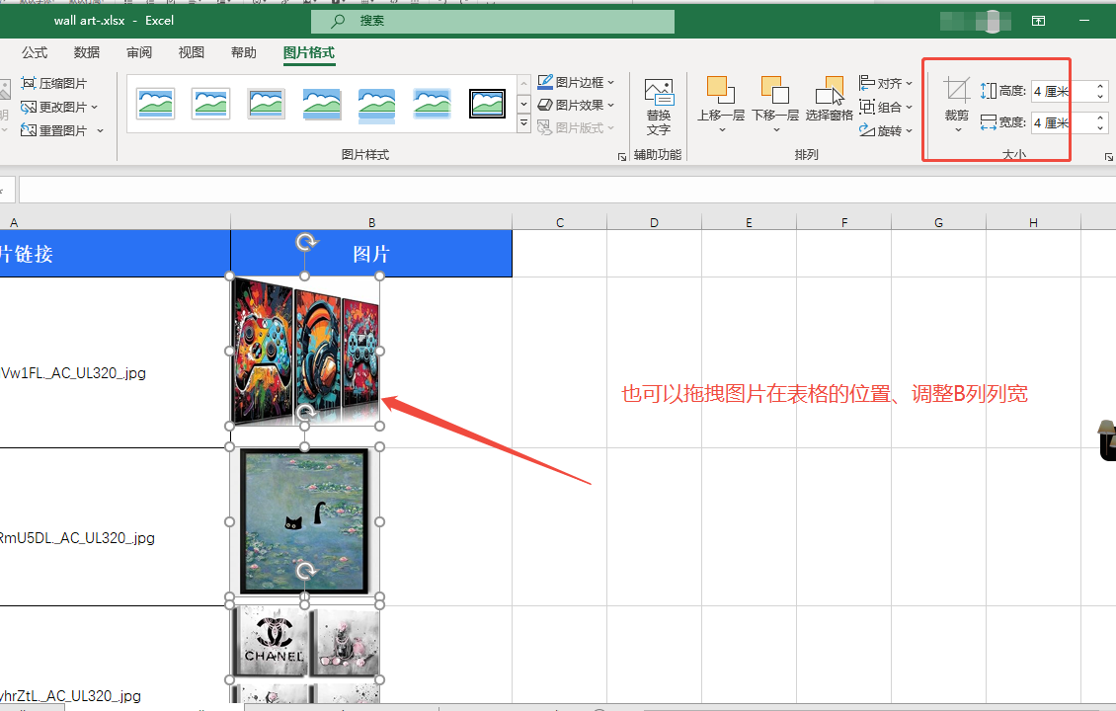
Task: Switch to the 审阅 review tab
Action: 139,52
